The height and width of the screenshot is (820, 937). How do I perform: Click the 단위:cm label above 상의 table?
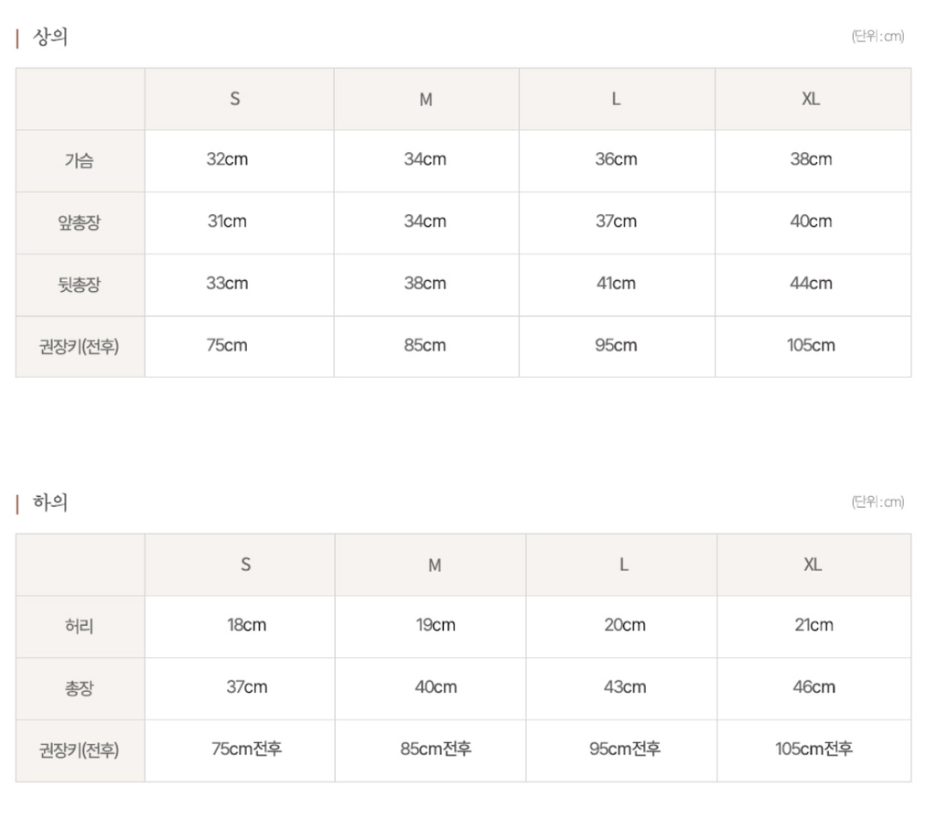point(877,38)
